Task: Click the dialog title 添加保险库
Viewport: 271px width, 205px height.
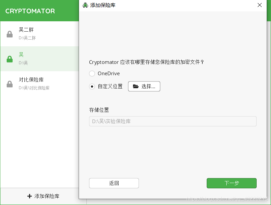Action: 103,5
